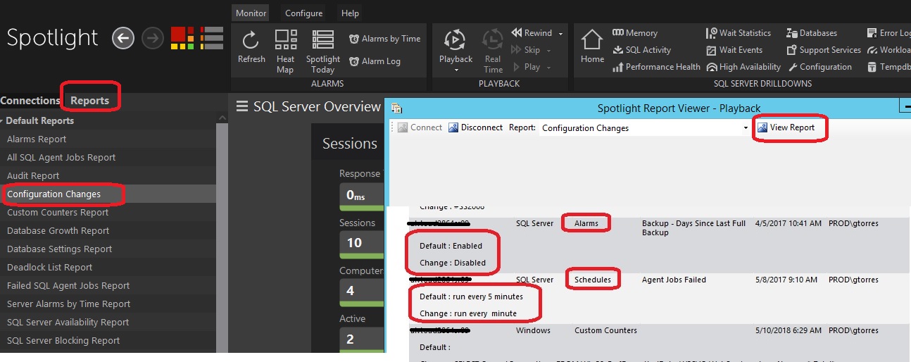Viewport: 911px width, 362px height.
Task: Open the Heat Map view
Action: 285,51
